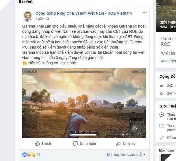Click the followers feed icon in sidebar

(x=162, y=93)
